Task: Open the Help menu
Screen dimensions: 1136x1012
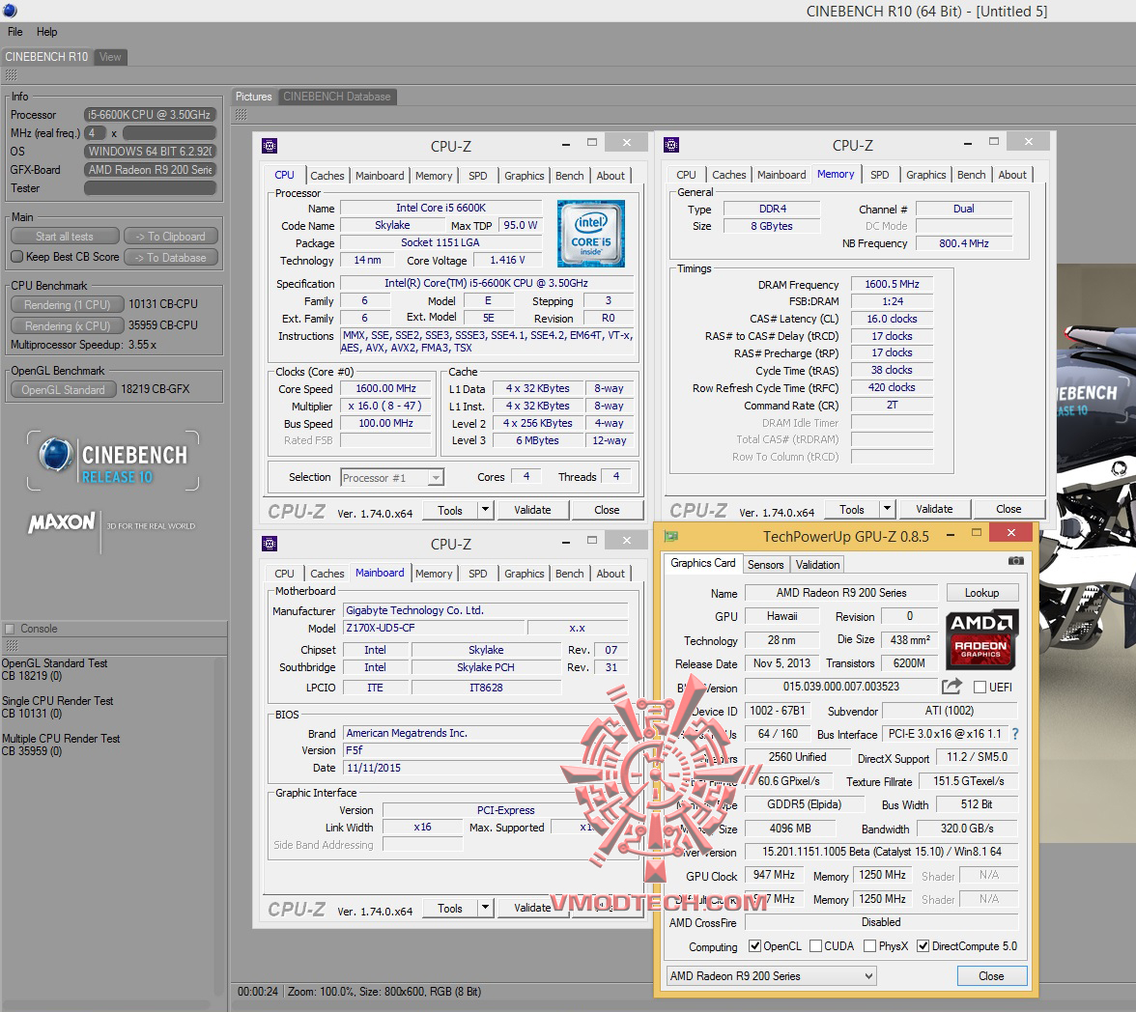Action: point(47,32)
